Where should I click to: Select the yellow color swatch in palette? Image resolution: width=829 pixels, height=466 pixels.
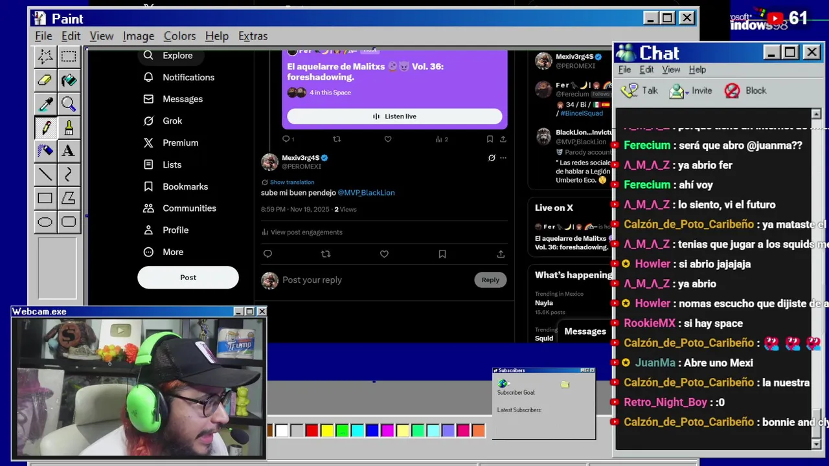(327, 430)
